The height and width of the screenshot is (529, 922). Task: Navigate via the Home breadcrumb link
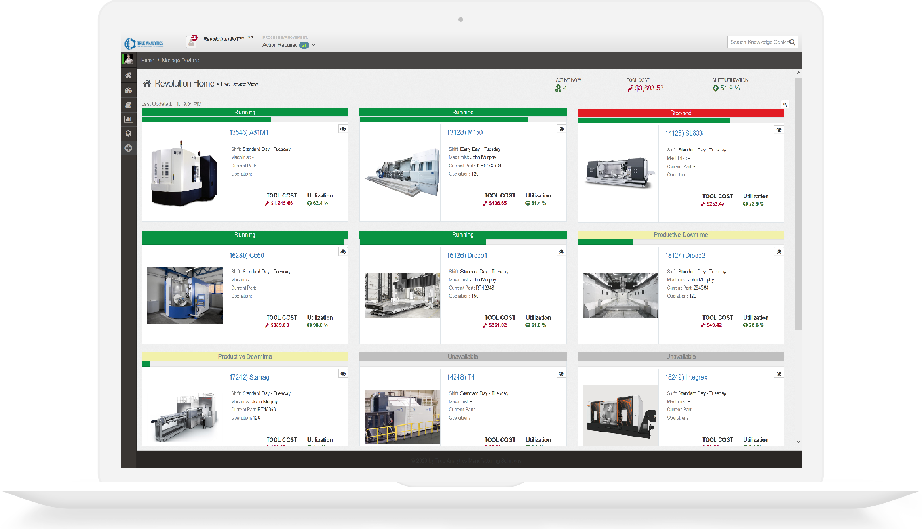[x=148, y=60]
